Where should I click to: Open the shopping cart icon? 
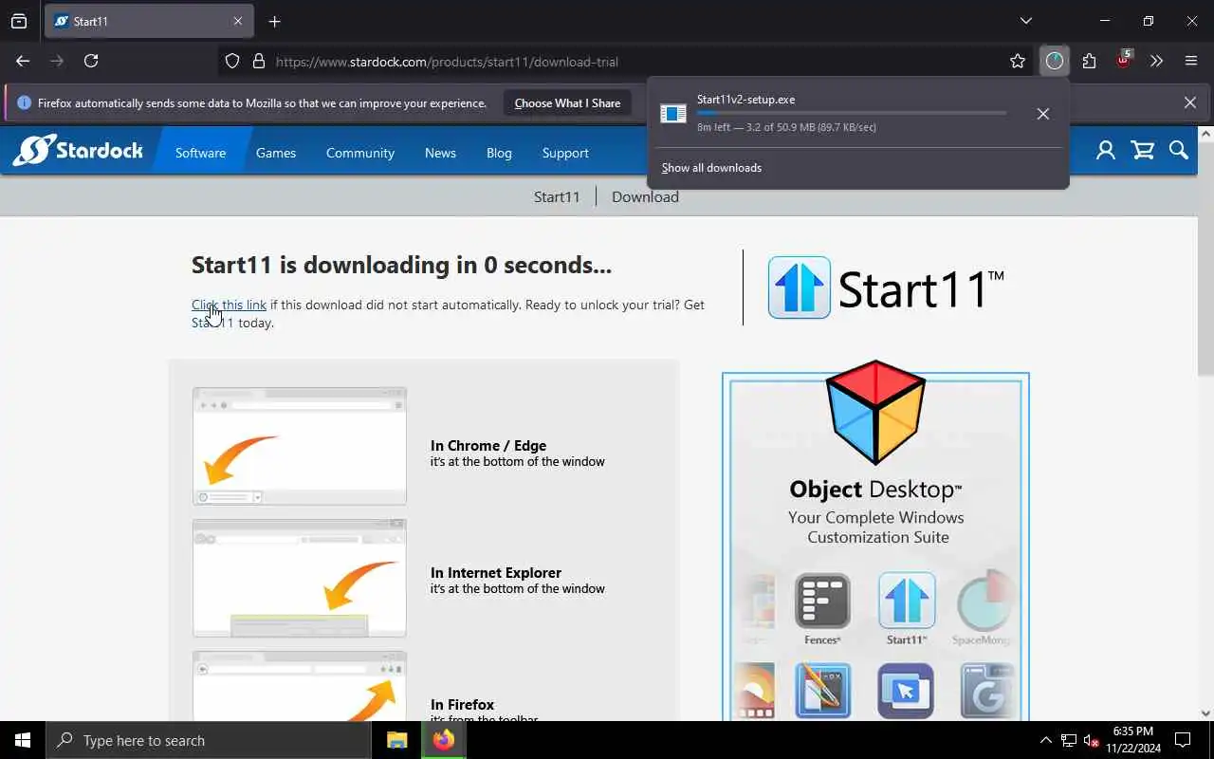[x=1143, y=150]
